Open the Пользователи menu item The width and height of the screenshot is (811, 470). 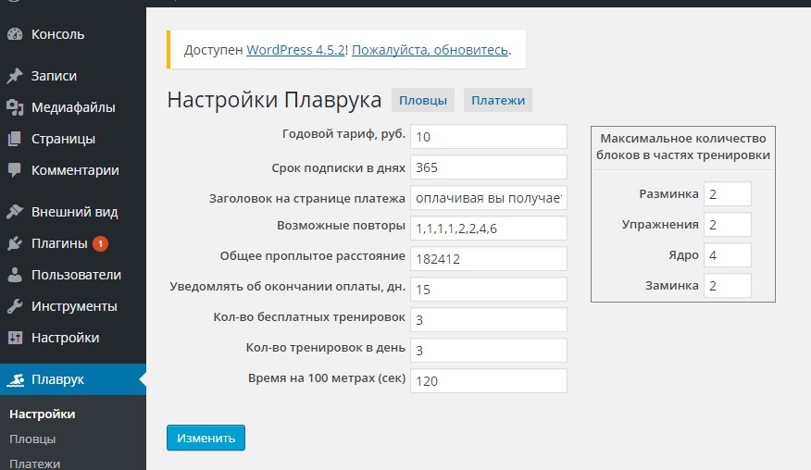73,275
